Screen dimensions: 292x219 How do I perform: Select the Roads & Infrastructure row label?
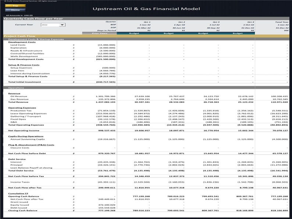click(26, 51)
